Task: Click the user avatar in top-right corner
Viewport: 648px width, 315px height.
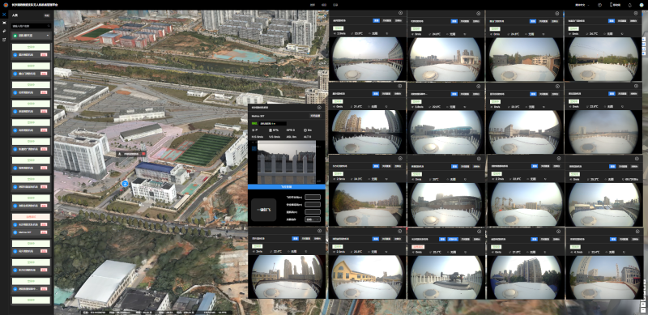Action: click(642, 5)
